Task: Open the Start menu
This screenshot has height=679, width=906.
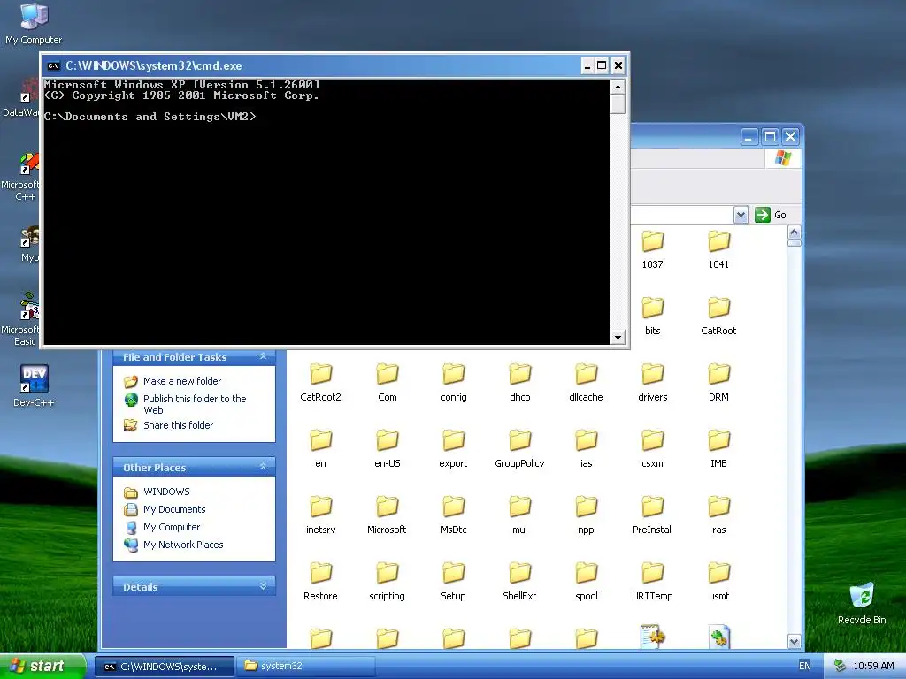Action: pyautogui.click(x=42, y=666)
